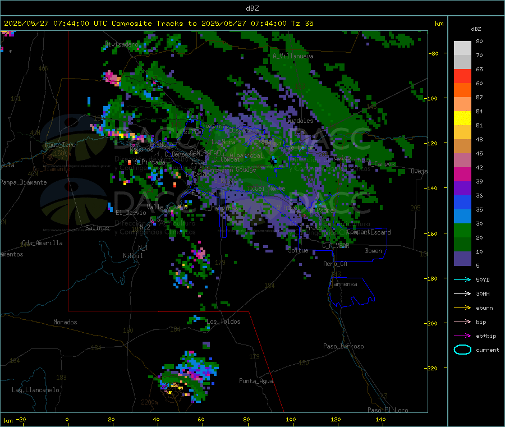Click the CompantEscard map label

369,232
